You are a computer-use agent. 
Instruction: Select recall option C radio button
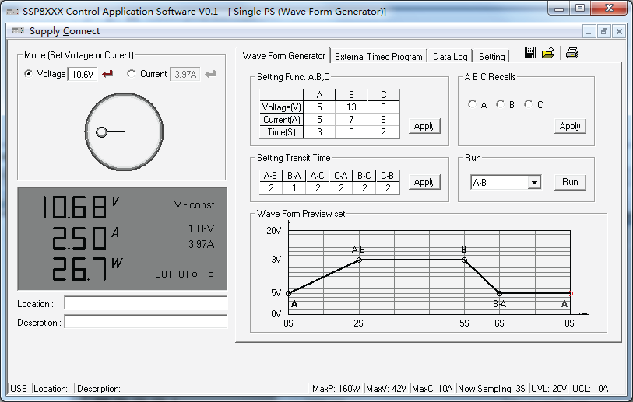tap(528, 104)
